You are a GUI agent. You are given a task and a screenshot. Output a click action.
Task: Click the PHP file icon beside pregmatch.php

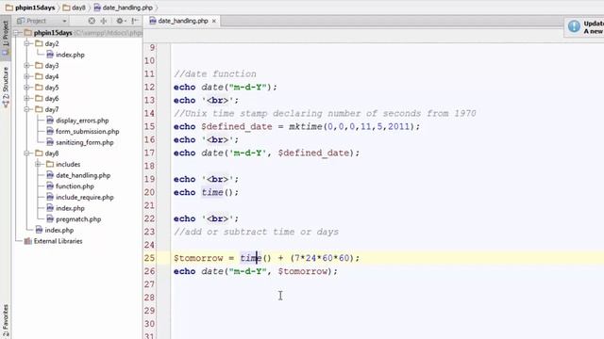(50, 219)
